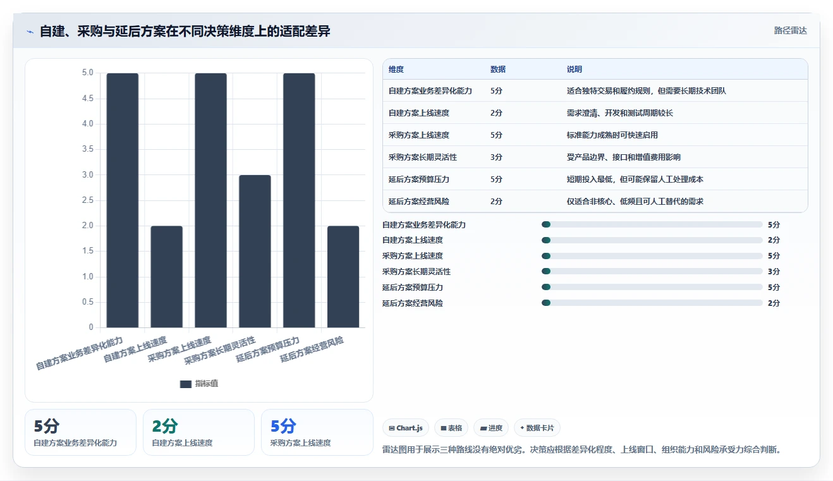Click description 需求澄清、开发和测试周期较长

coord(620,113)
